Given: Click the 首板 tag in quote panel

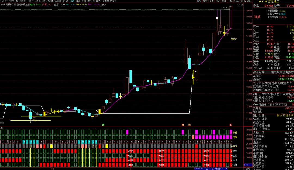Looking at the screenshot, I should click(257, 17).
